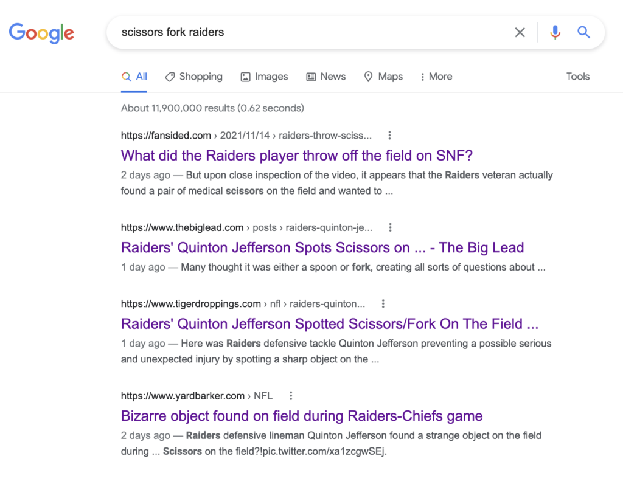
Task: Switch to the Images tab
Action: click(264, 77)
